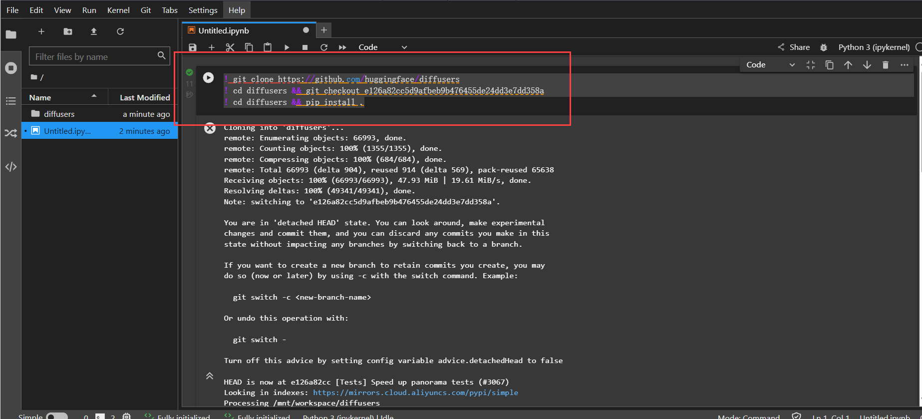Open the Settings menu
Image resolution: width=922 pixels, height=419 pixels.
click(203, 10)
